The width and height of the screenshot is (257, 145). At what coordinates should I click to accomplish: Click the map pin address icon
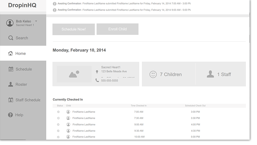(x=97, y=72)
